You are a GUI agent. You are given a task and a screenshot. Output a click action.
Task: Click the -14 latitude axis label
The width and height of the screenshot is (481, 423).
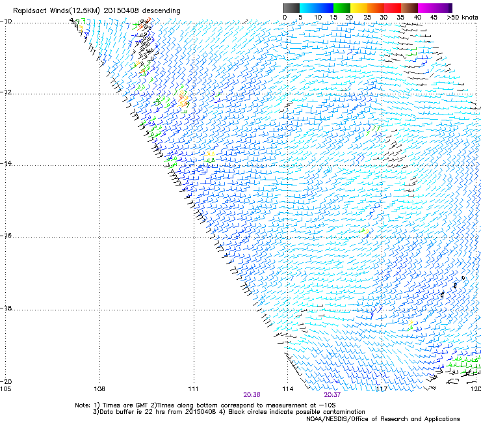pos(6,163)
